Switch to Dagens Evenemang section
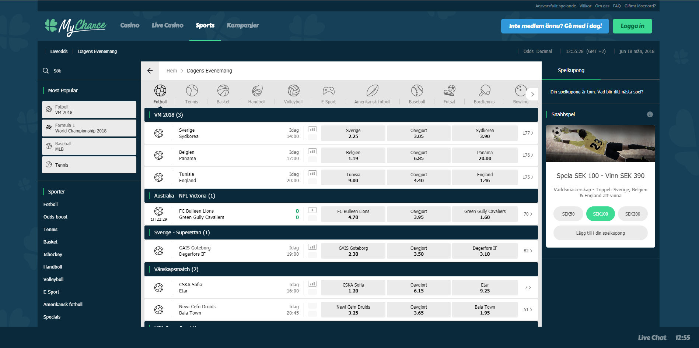This screenshot has height=348, width=699. pos(97,52)
